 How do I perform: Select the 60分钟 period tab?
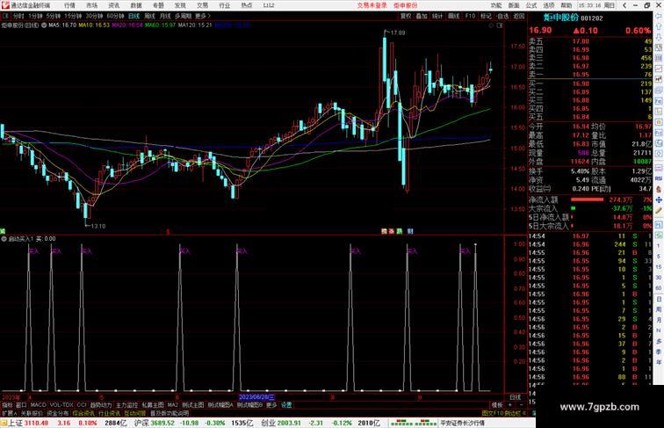(115, 16)
